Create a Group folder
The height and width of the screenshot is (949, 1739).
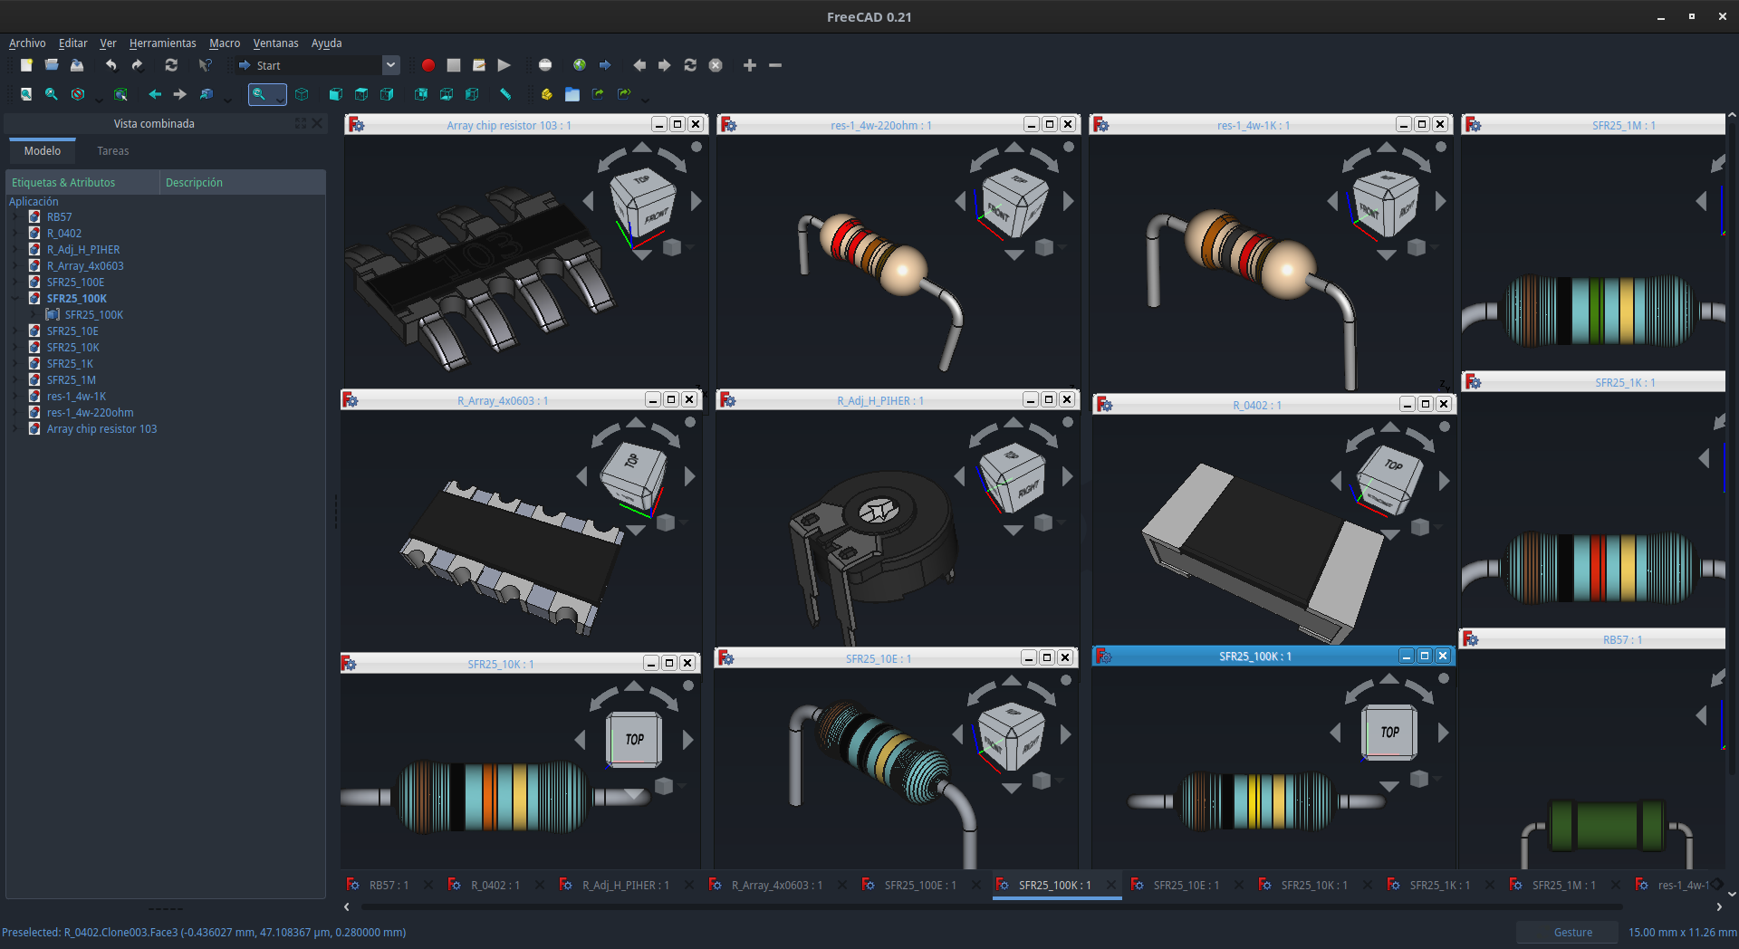572,94
